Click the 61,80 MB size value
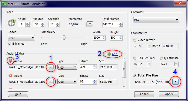The image size is (188, 101). pyautogui.click(x=109, y=82)
